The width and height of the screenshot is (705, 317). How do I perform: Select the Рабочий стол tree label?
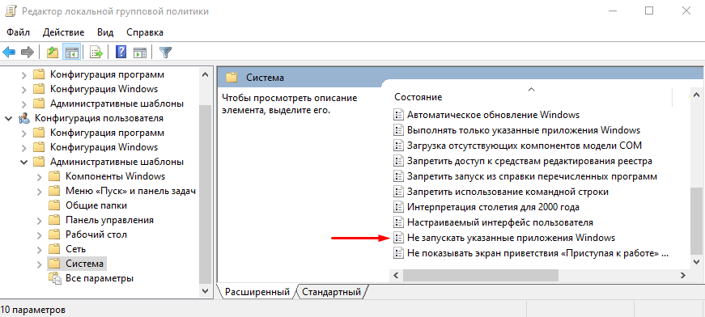pyautogui.click(x=96, y=235)
